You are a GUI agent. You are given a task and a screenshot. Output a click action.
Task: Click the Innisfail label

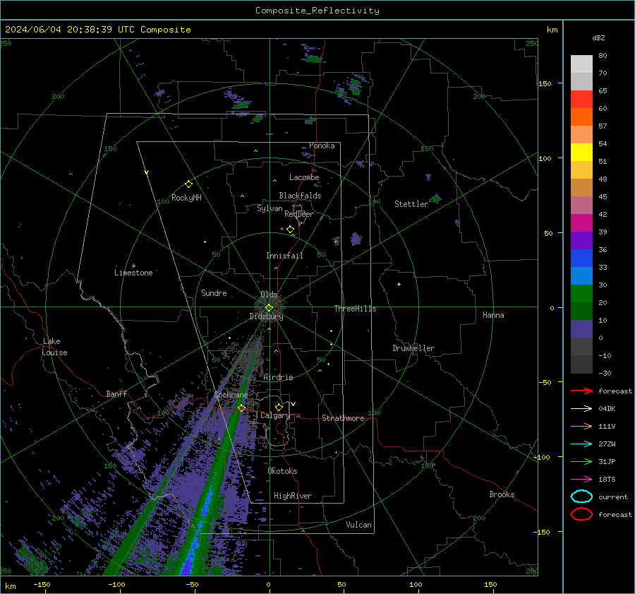click(284, 256)
